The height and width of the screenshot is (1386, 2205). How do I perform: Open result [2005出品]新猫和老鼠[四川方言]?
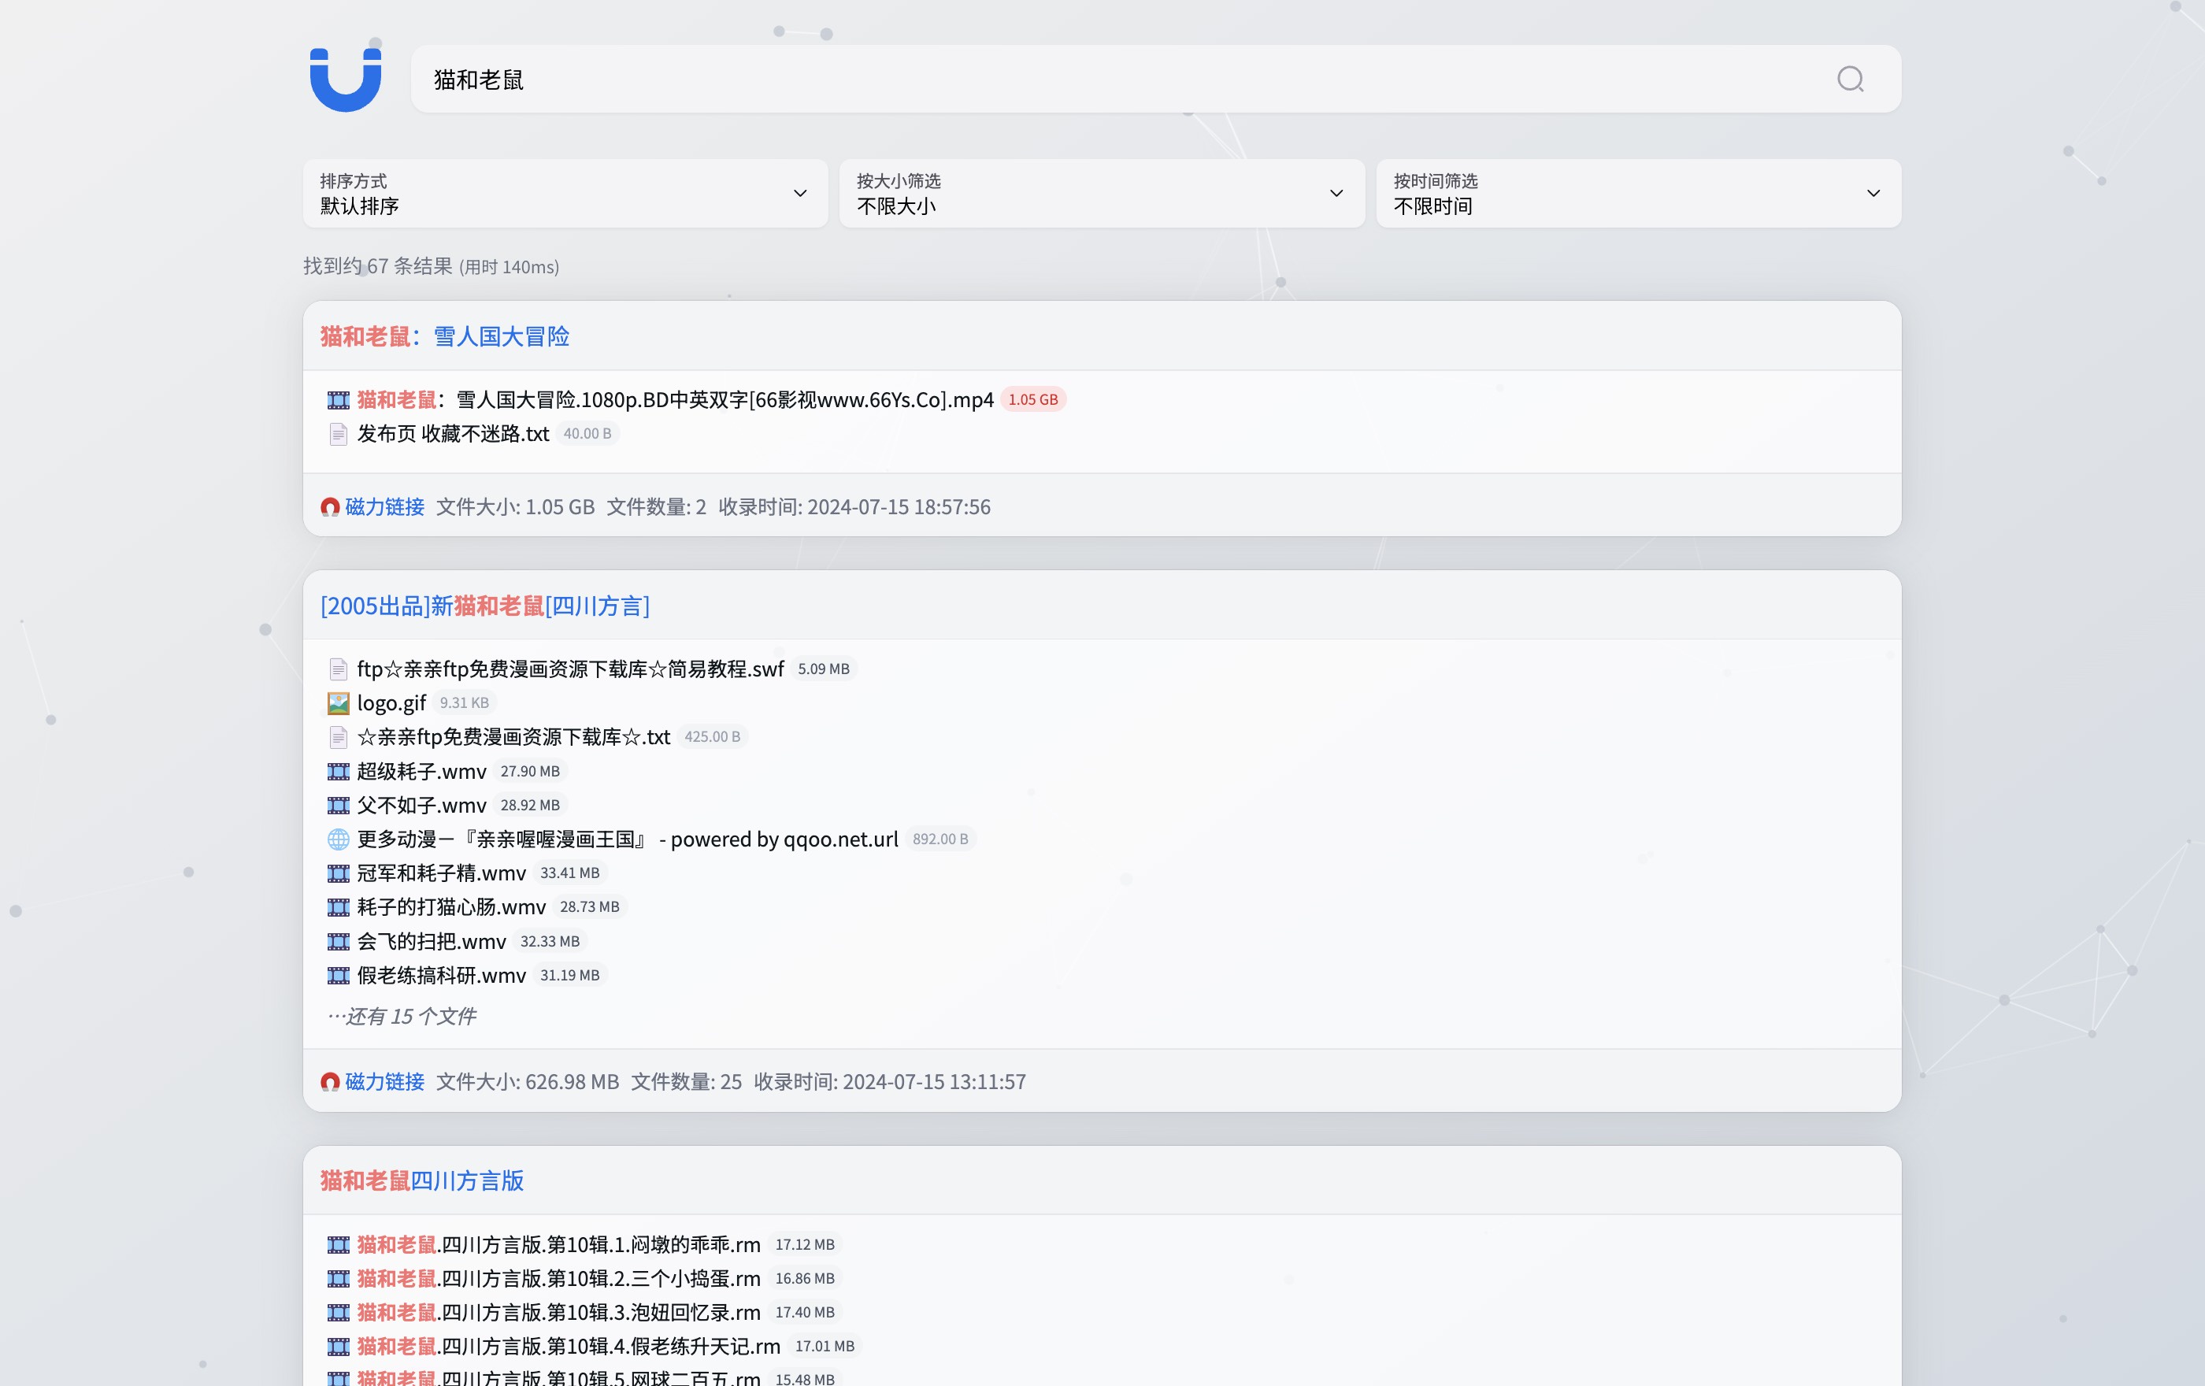tap(485, 606)
